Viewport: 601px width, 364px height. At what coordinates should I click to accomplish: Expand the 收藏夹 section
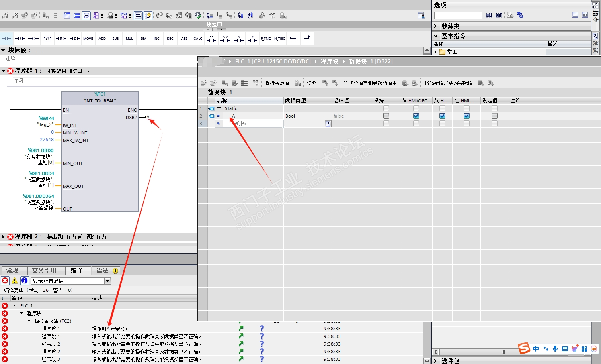coord(435,26)
